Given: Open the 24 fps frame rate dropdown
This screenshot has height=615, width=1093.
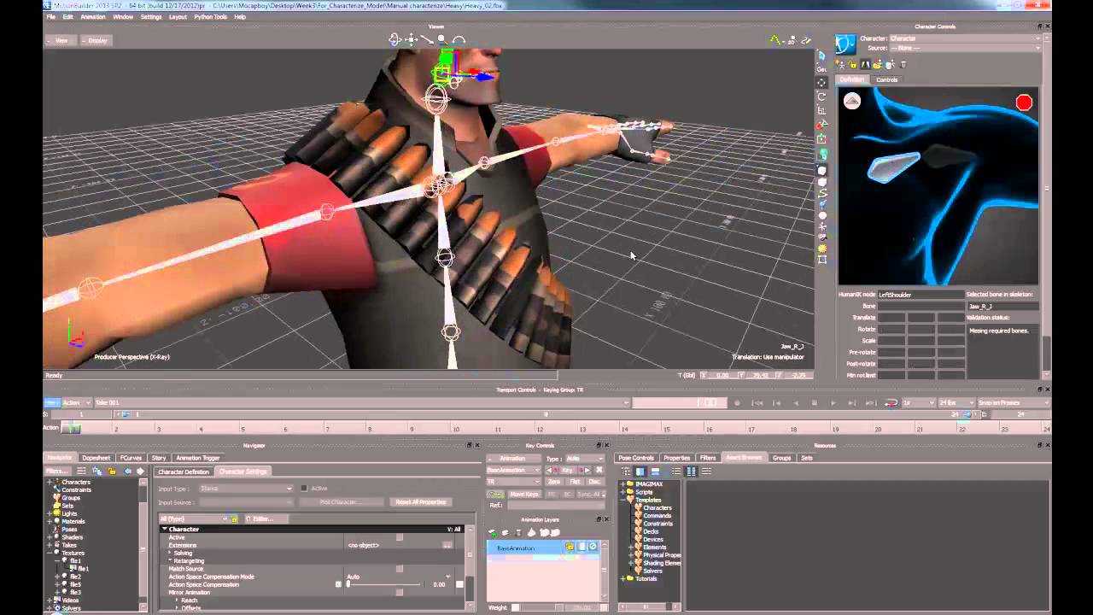Looking at the screenshot, I should click(x=957, y=403).
